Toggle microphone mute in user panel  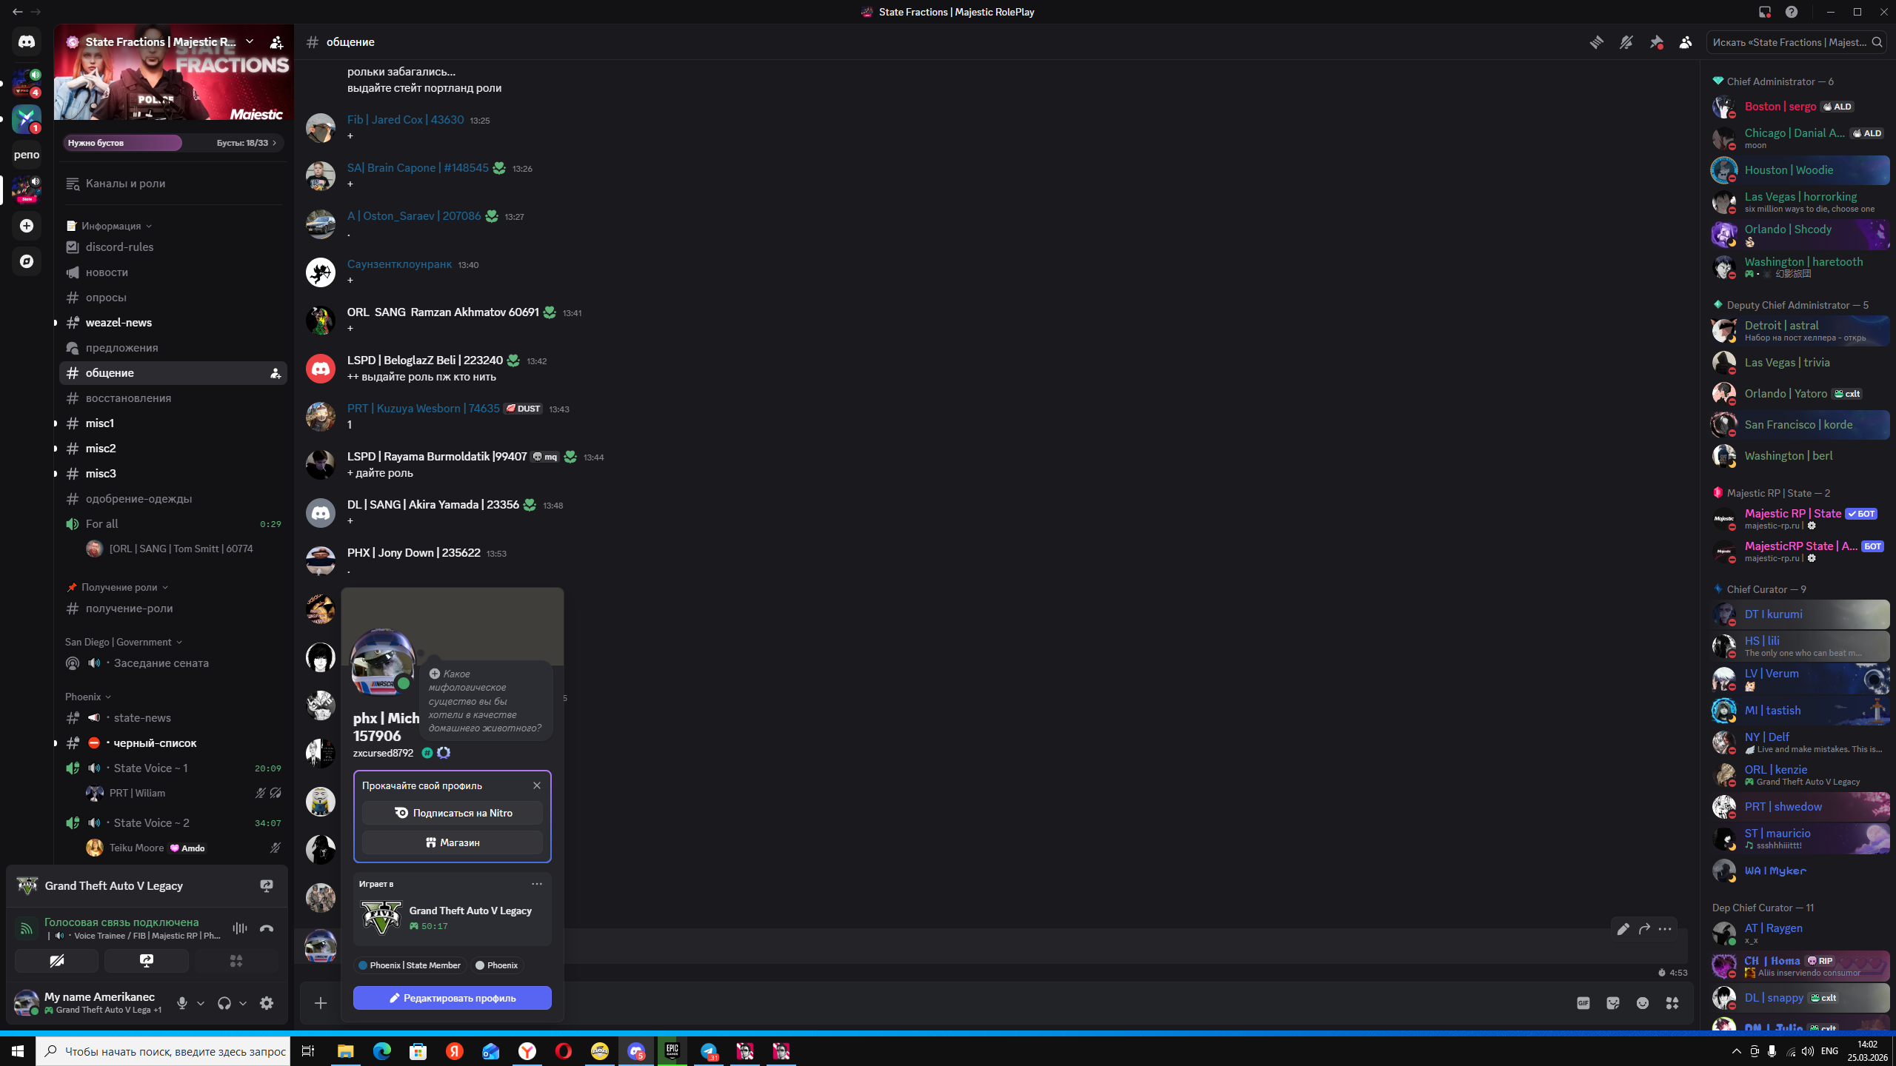[182, 1003]
